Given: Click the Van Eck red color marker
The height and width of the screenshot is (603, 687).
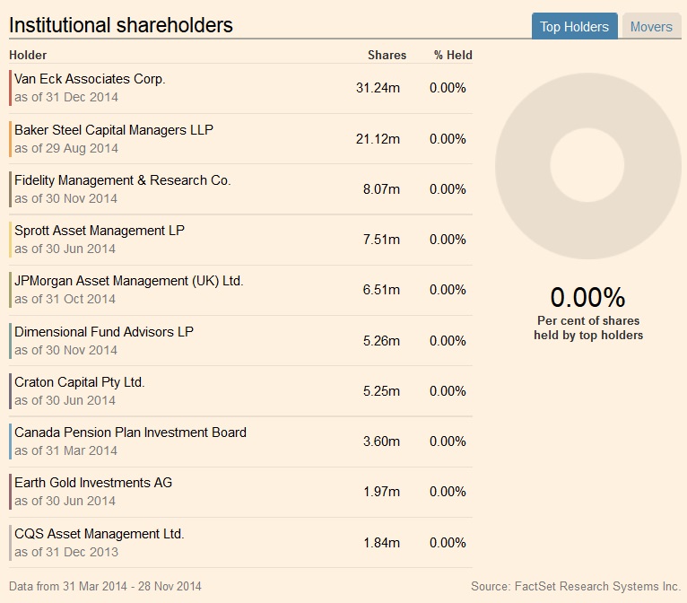Looking at the screenshot, I should point(11,88).
